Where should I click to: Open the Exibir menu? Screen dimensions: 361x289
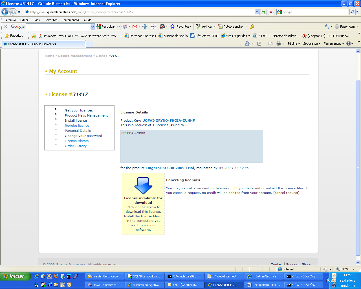[x=36, y=20]
